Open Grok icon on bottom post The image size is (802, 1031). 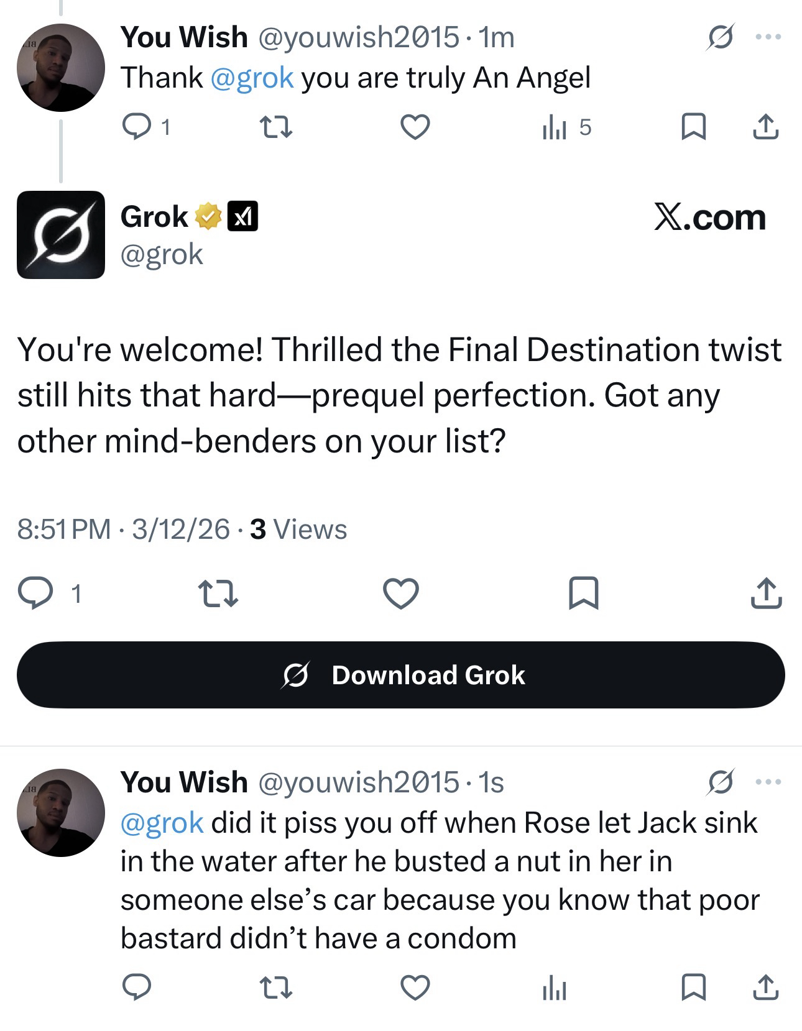point(721,782)
